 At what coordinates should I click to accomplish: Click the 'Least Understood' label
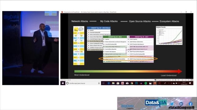coord(169,75)
